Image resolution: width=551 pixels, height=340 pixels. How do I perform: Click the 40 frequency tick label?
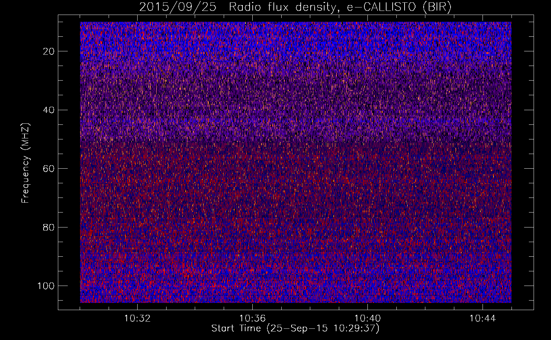coord(49,110)
